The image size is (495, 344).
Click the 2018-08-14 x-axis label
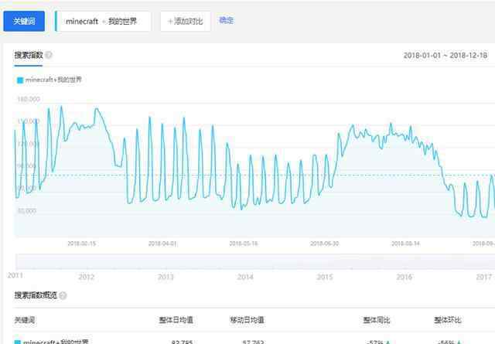click(x=405, y=244)
